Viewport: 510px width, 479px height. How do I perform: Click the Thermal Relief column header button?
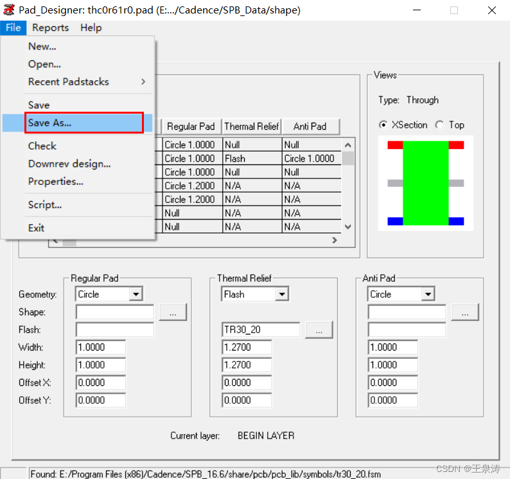pos(252,126)
